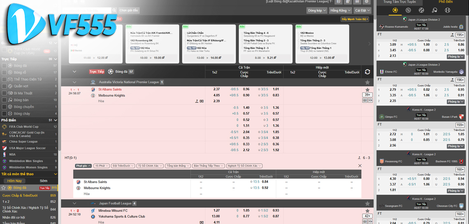The width and height of the screenshot is (469, 224).
Task: Select the basketball icon tab in right panel
Action: [408, 10]
